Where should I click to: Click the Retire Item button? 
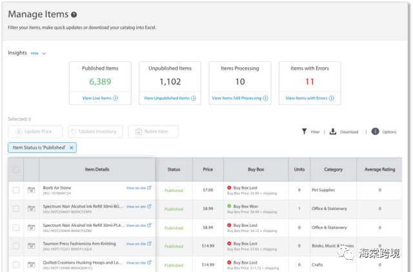[x=153, y=131]
